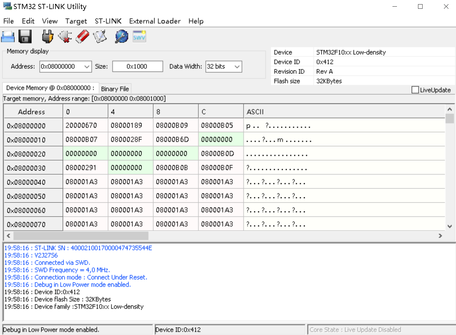The image size is (456, 335).
Task: Click the horizontal scrollbar thumb
Action: (x=81, y=235)
